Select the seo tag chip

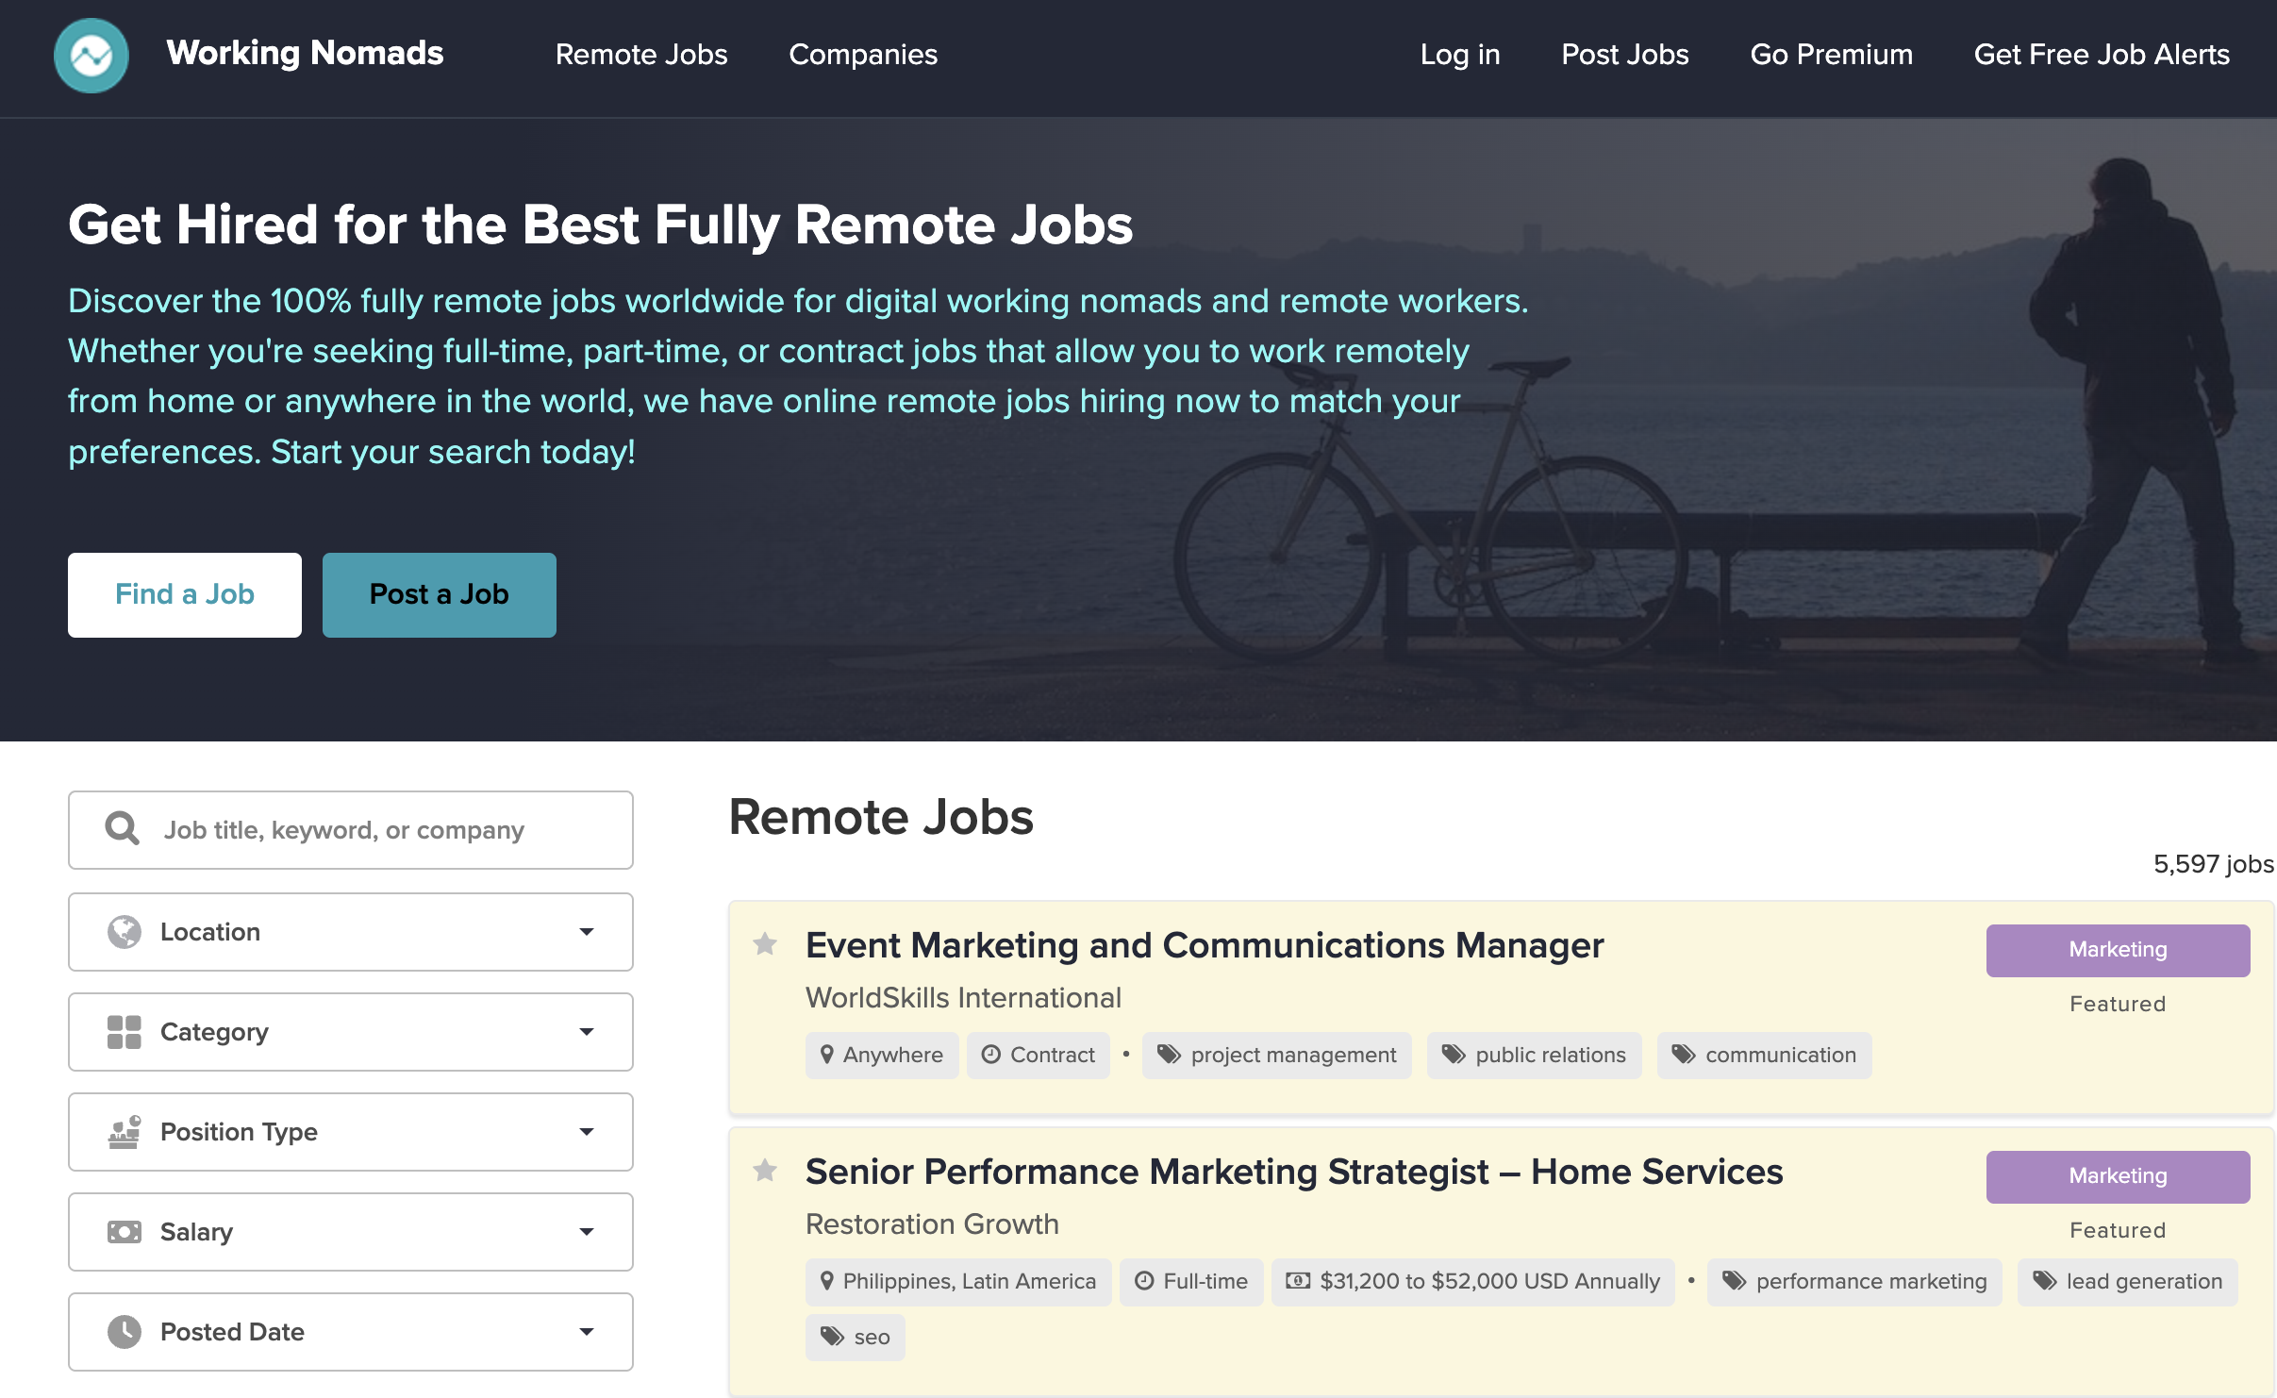click(855, 1337)
